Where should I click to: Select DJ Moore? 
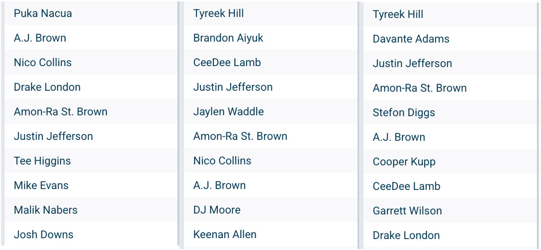coord(217,210)
